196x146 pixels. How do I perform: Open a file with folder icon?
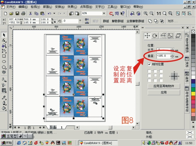[11, 13]
